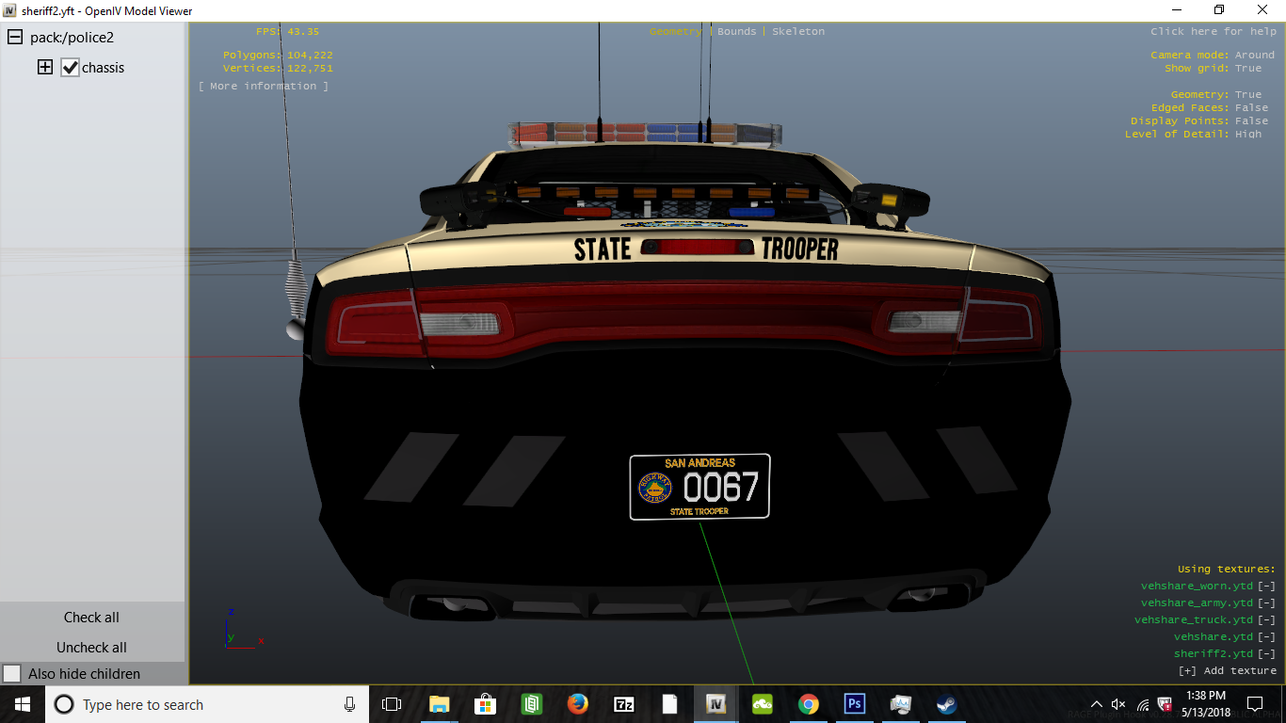The image size is (1286, 723).
Task: Remove vehshare_worn.ytd with its [-] button
Action: 1267,586
